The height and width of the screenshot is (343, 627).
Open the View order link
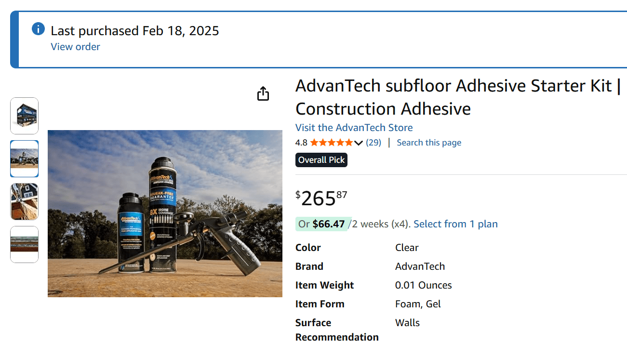coord(75,46)
